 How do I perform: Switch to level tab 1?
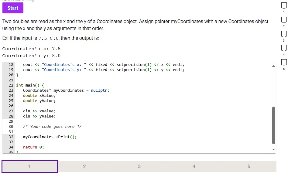coord(30,166)
